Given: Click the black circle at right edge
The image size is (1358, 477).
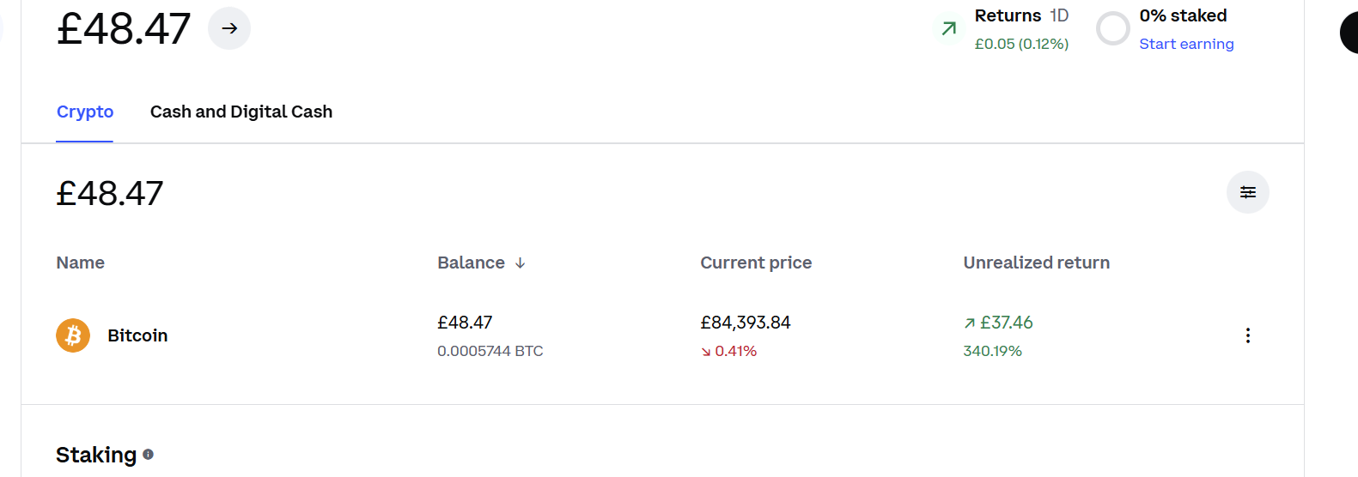Looking at the screenshot, I should [1349, 33].
